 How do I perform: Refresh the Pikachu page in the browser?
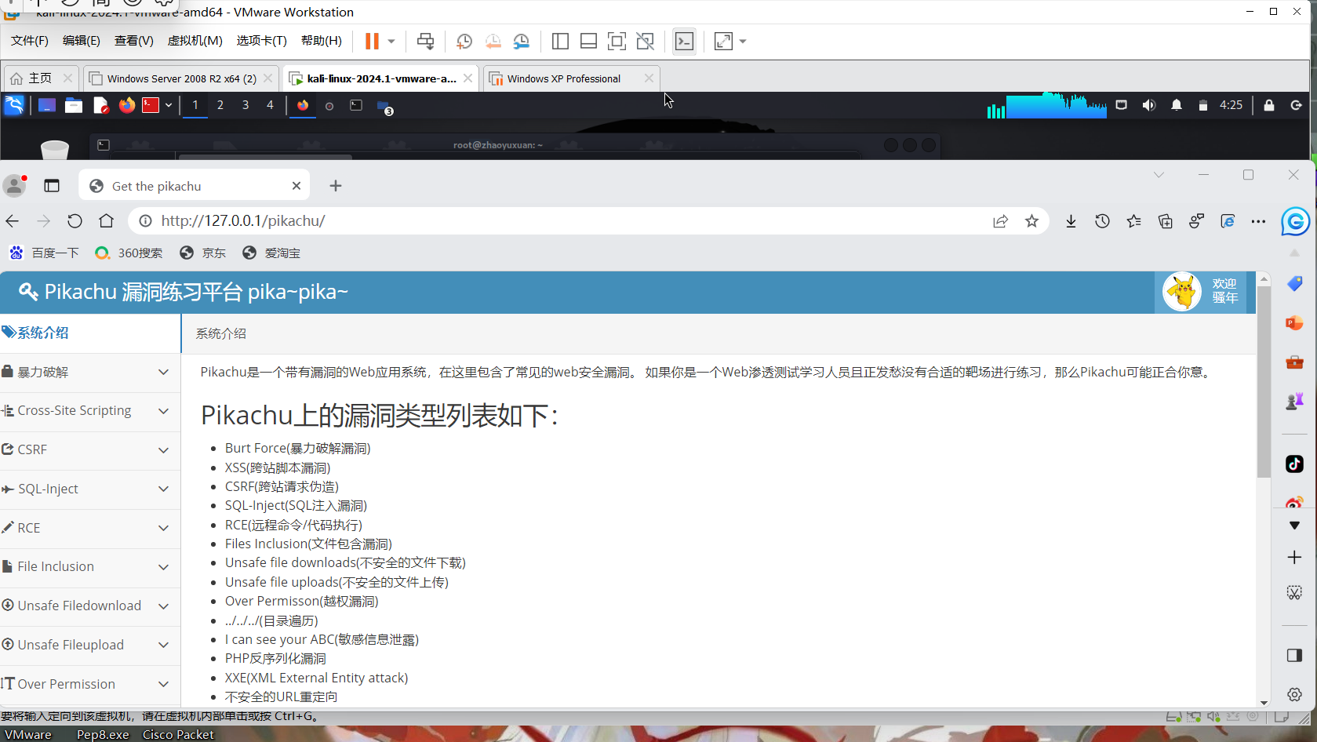[75, 221]
